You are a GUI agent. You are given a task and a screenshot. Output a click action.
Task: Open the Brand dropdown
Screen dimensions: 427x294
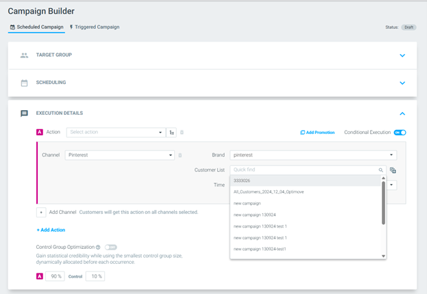[313, 155]
